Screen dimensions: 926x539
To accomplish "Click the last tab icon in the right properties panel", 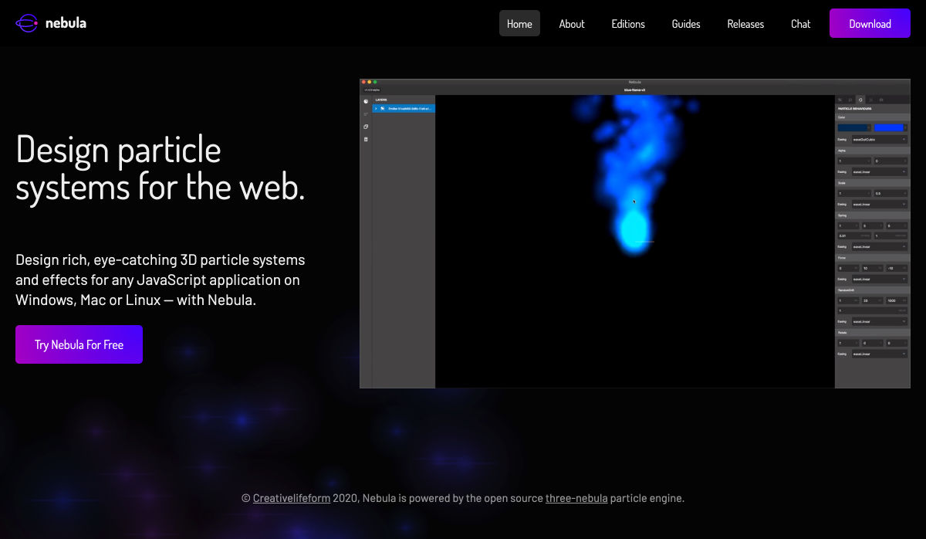I will click(x=882, y=100).
